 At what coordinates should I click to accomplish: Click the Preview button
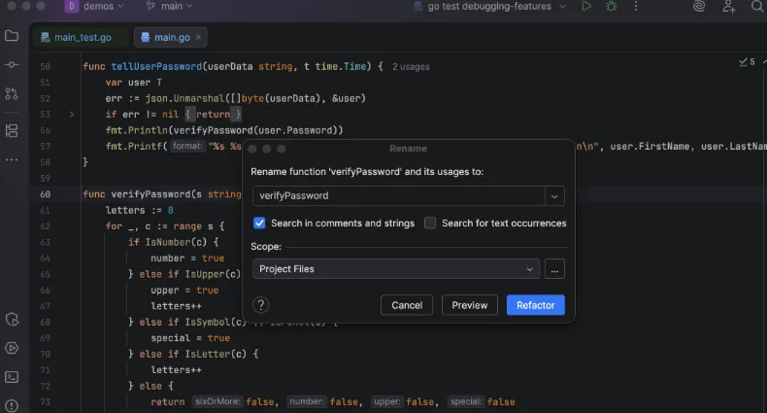click(469, 305)
